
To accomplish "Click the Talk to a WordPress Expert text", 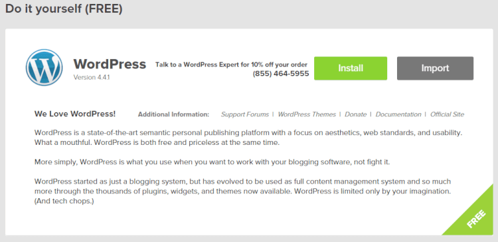I will click(x=231, y=64).
